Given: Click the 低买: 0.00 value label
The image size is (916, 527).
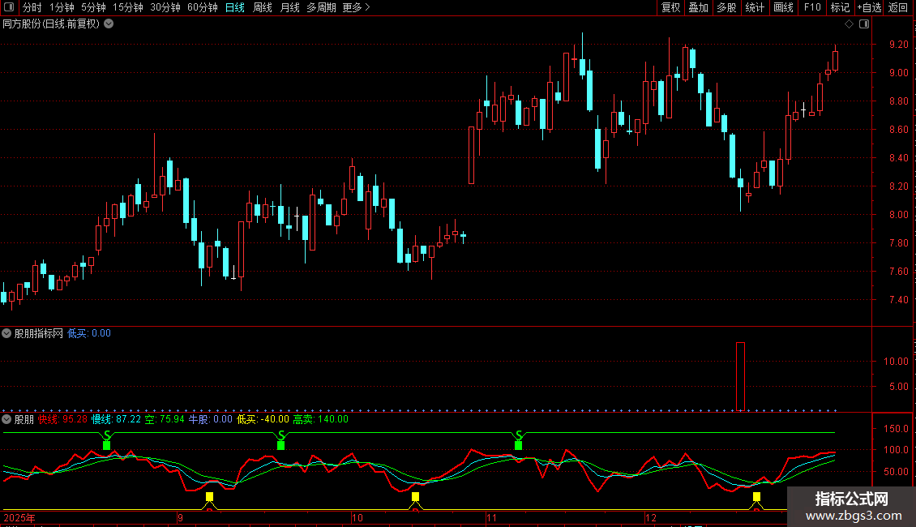Looking at the screenshot, I should coord(89,333).
